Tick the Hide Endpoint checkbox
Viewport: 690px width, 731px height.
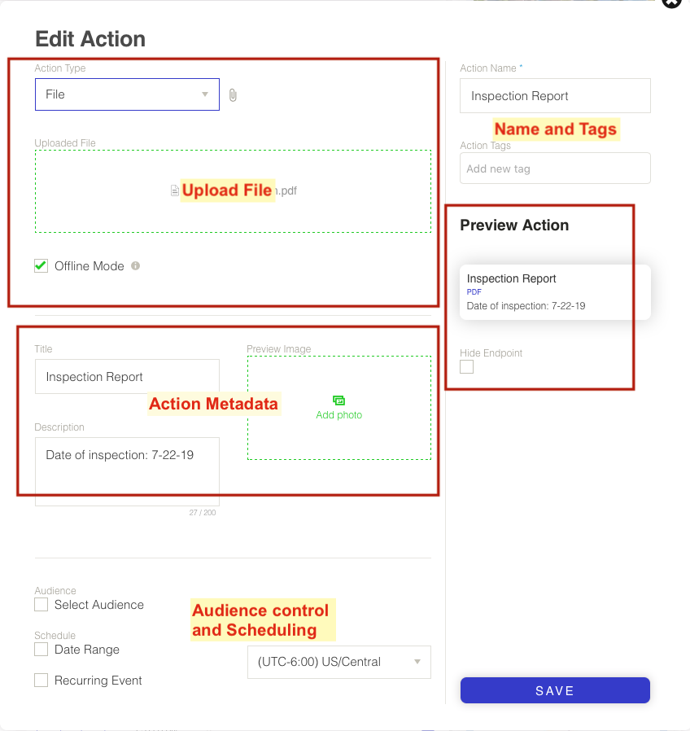(x=466, y=367)
